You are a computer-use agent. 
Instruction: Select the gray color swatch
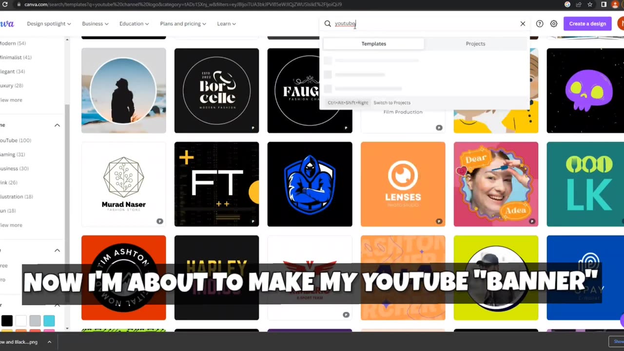pos(35,321)
